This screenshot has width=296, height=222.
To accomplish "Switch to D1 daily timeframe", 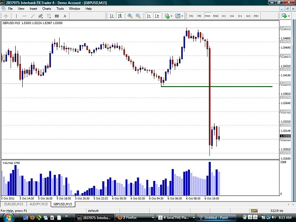I will (240, 16).
